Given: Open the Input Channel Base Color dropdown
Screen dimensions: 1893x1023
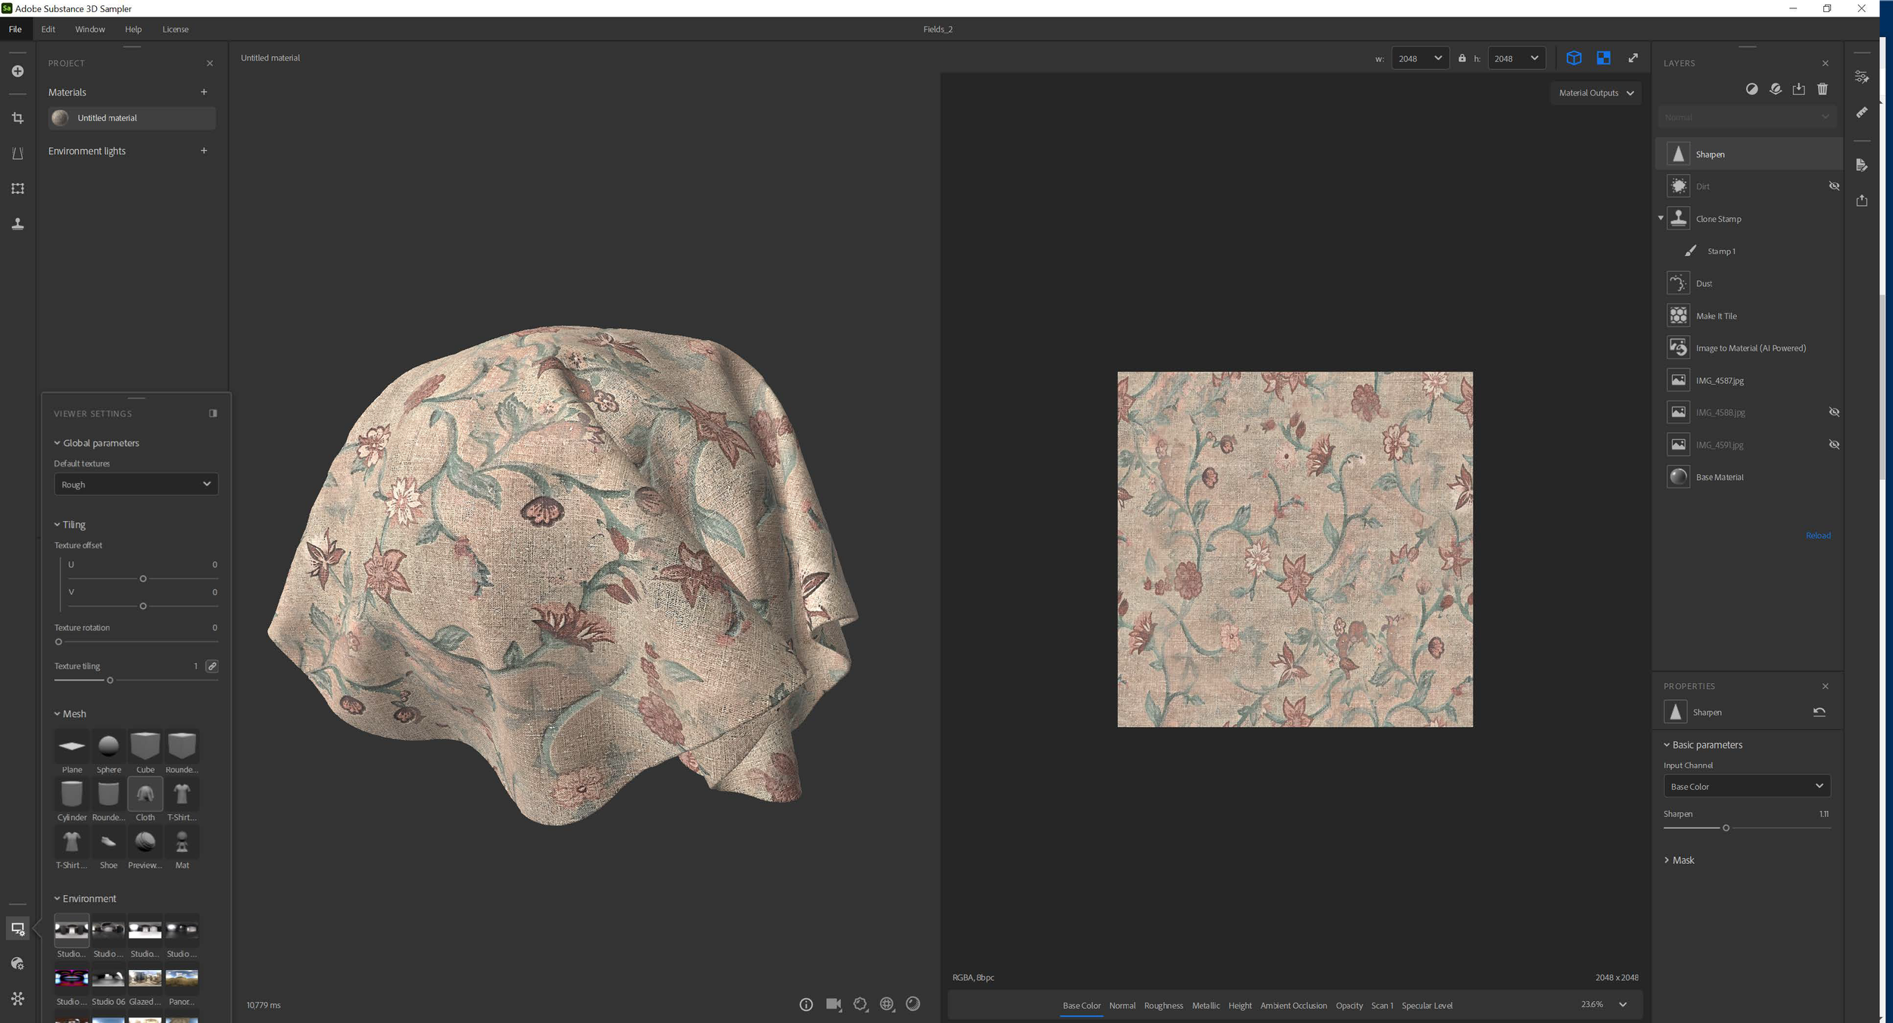Looking at the screenshot, I should pyautogui.click(x=1746, y=786).
